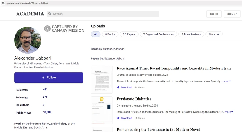The width and height of the screenshot is (242, 132).
Task: Filter by 2 Organized Conferences
Action: tap(158, 34)
